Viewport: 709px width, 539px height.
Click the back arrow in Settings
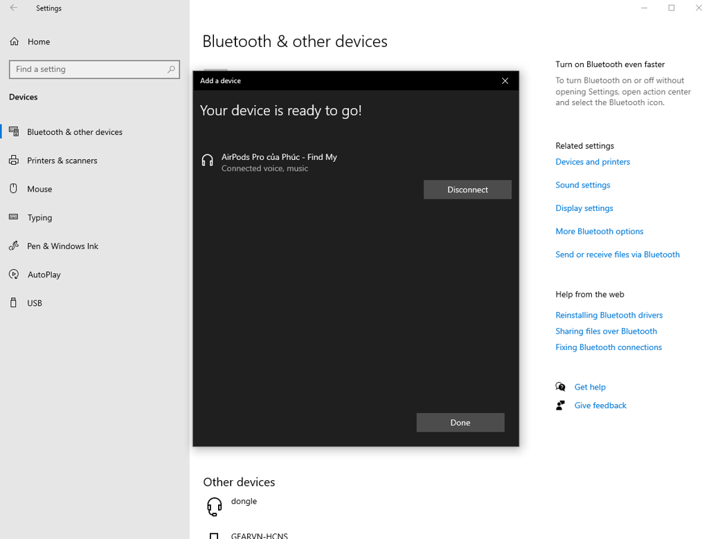point(14,8)
